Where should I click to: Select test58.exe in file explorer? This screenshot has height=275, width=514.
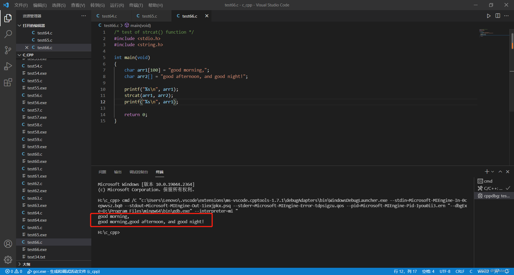coord(54,132)
